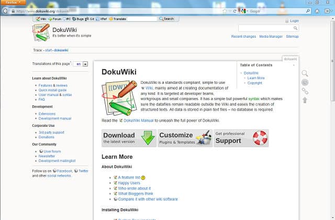Open Development mailinglist link

[x=57, y=161]
